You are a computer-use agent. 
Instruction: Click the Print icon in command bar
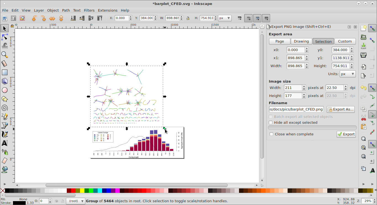click(363, 55)
